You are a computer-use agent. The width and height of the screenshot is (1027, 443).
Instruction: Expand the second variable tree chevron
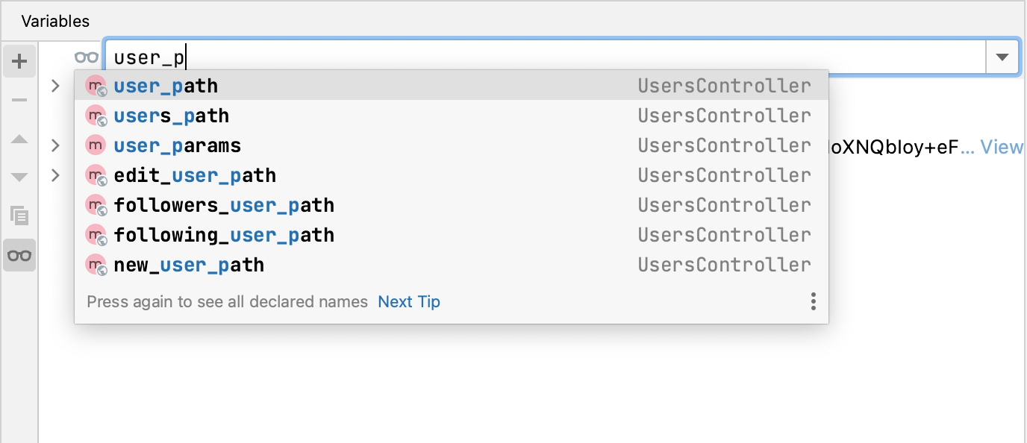[55, 145]
